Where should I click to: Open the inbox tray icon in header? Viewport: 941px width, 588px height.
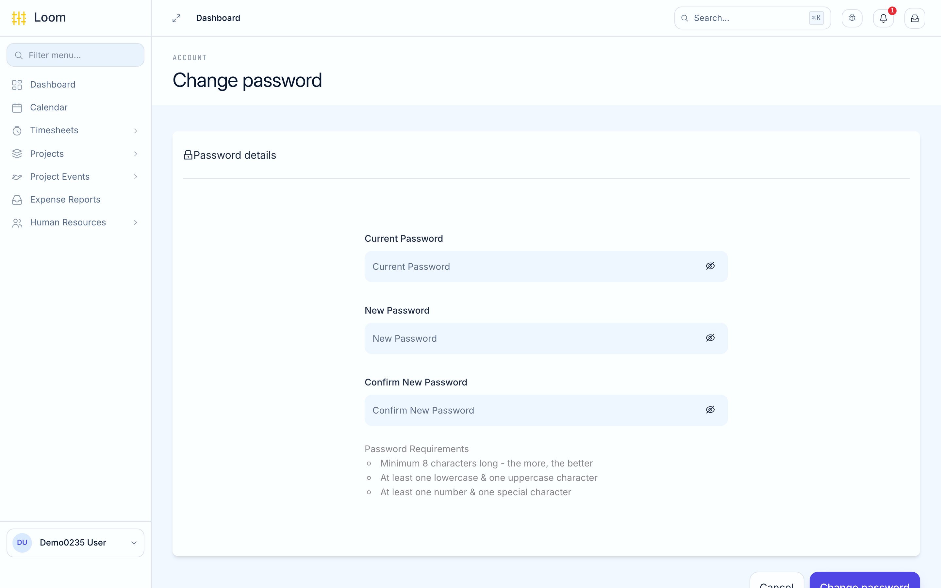point(915,18)
